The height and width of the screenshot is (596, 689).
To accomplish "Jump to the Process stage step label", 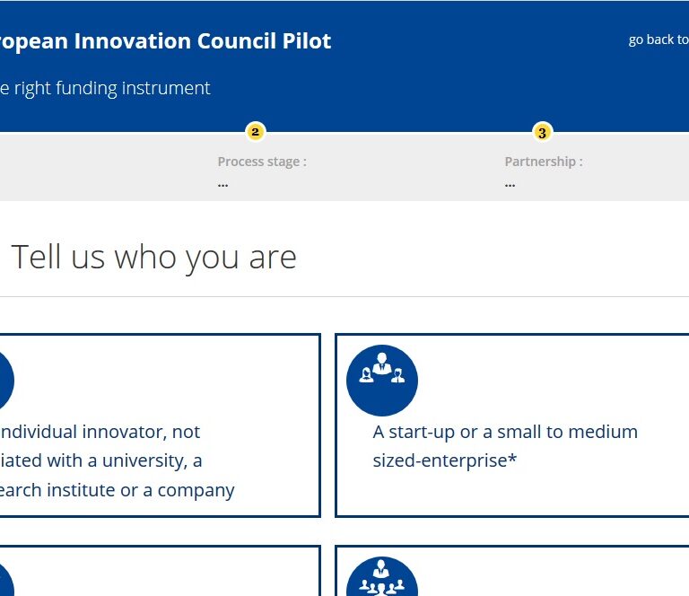I will 262,162.
